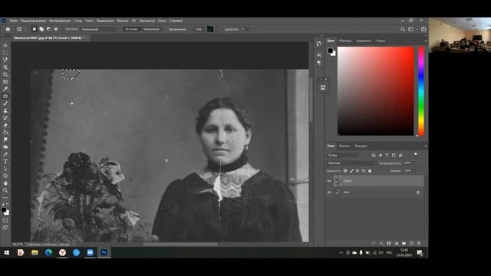Toggle layer filtering switch in Layers panel
This screenshot has width=491, height=276.
coord(416,154)
